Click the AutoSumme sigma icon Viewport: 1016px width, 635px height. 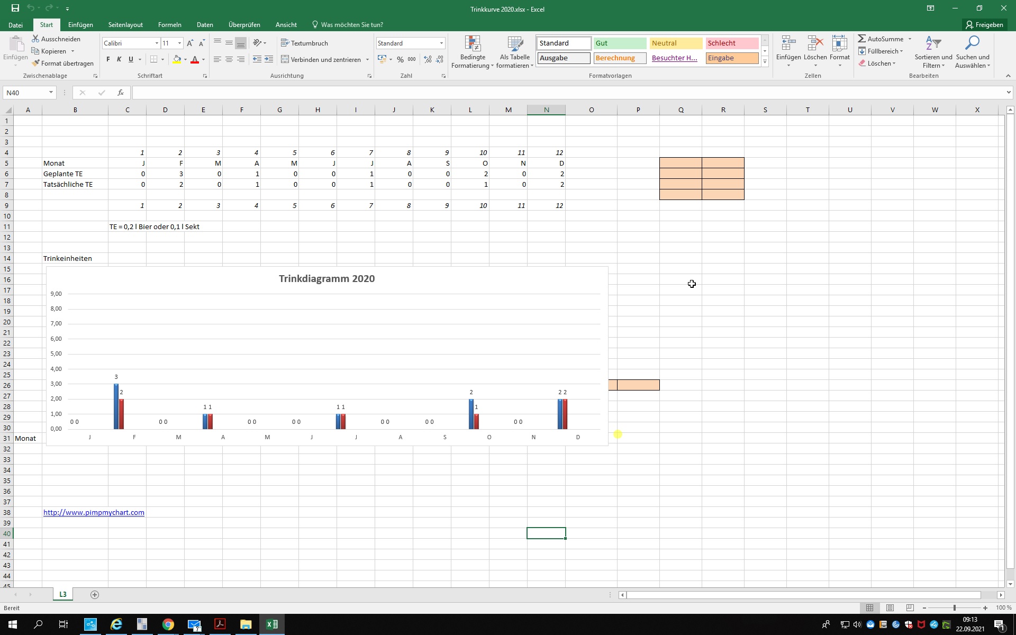(862, 39)
